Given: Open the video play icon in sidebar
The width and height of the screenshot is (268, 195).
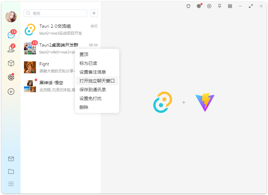Looking at the screenshot, I should (x=11, y=92).
